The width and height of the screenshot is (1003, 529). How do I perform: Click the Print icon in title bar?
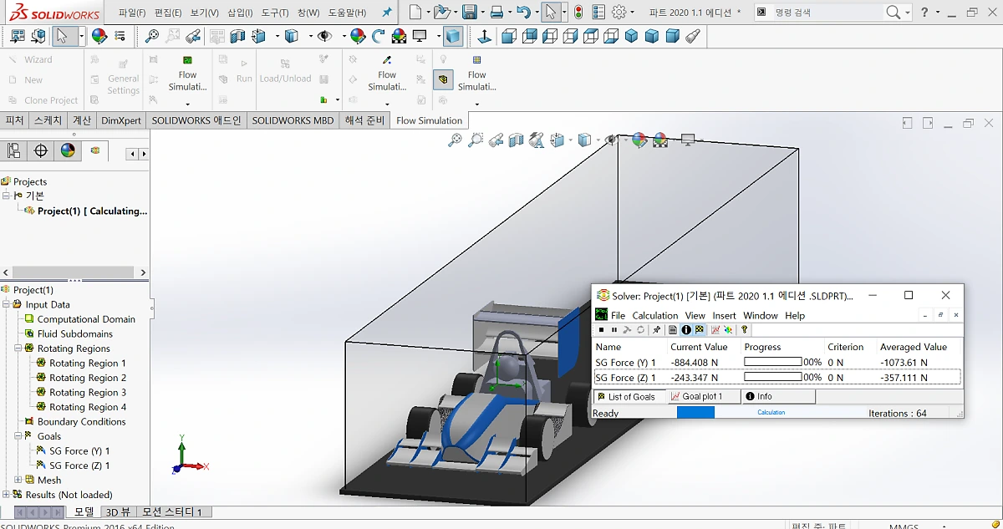[496, 12]
